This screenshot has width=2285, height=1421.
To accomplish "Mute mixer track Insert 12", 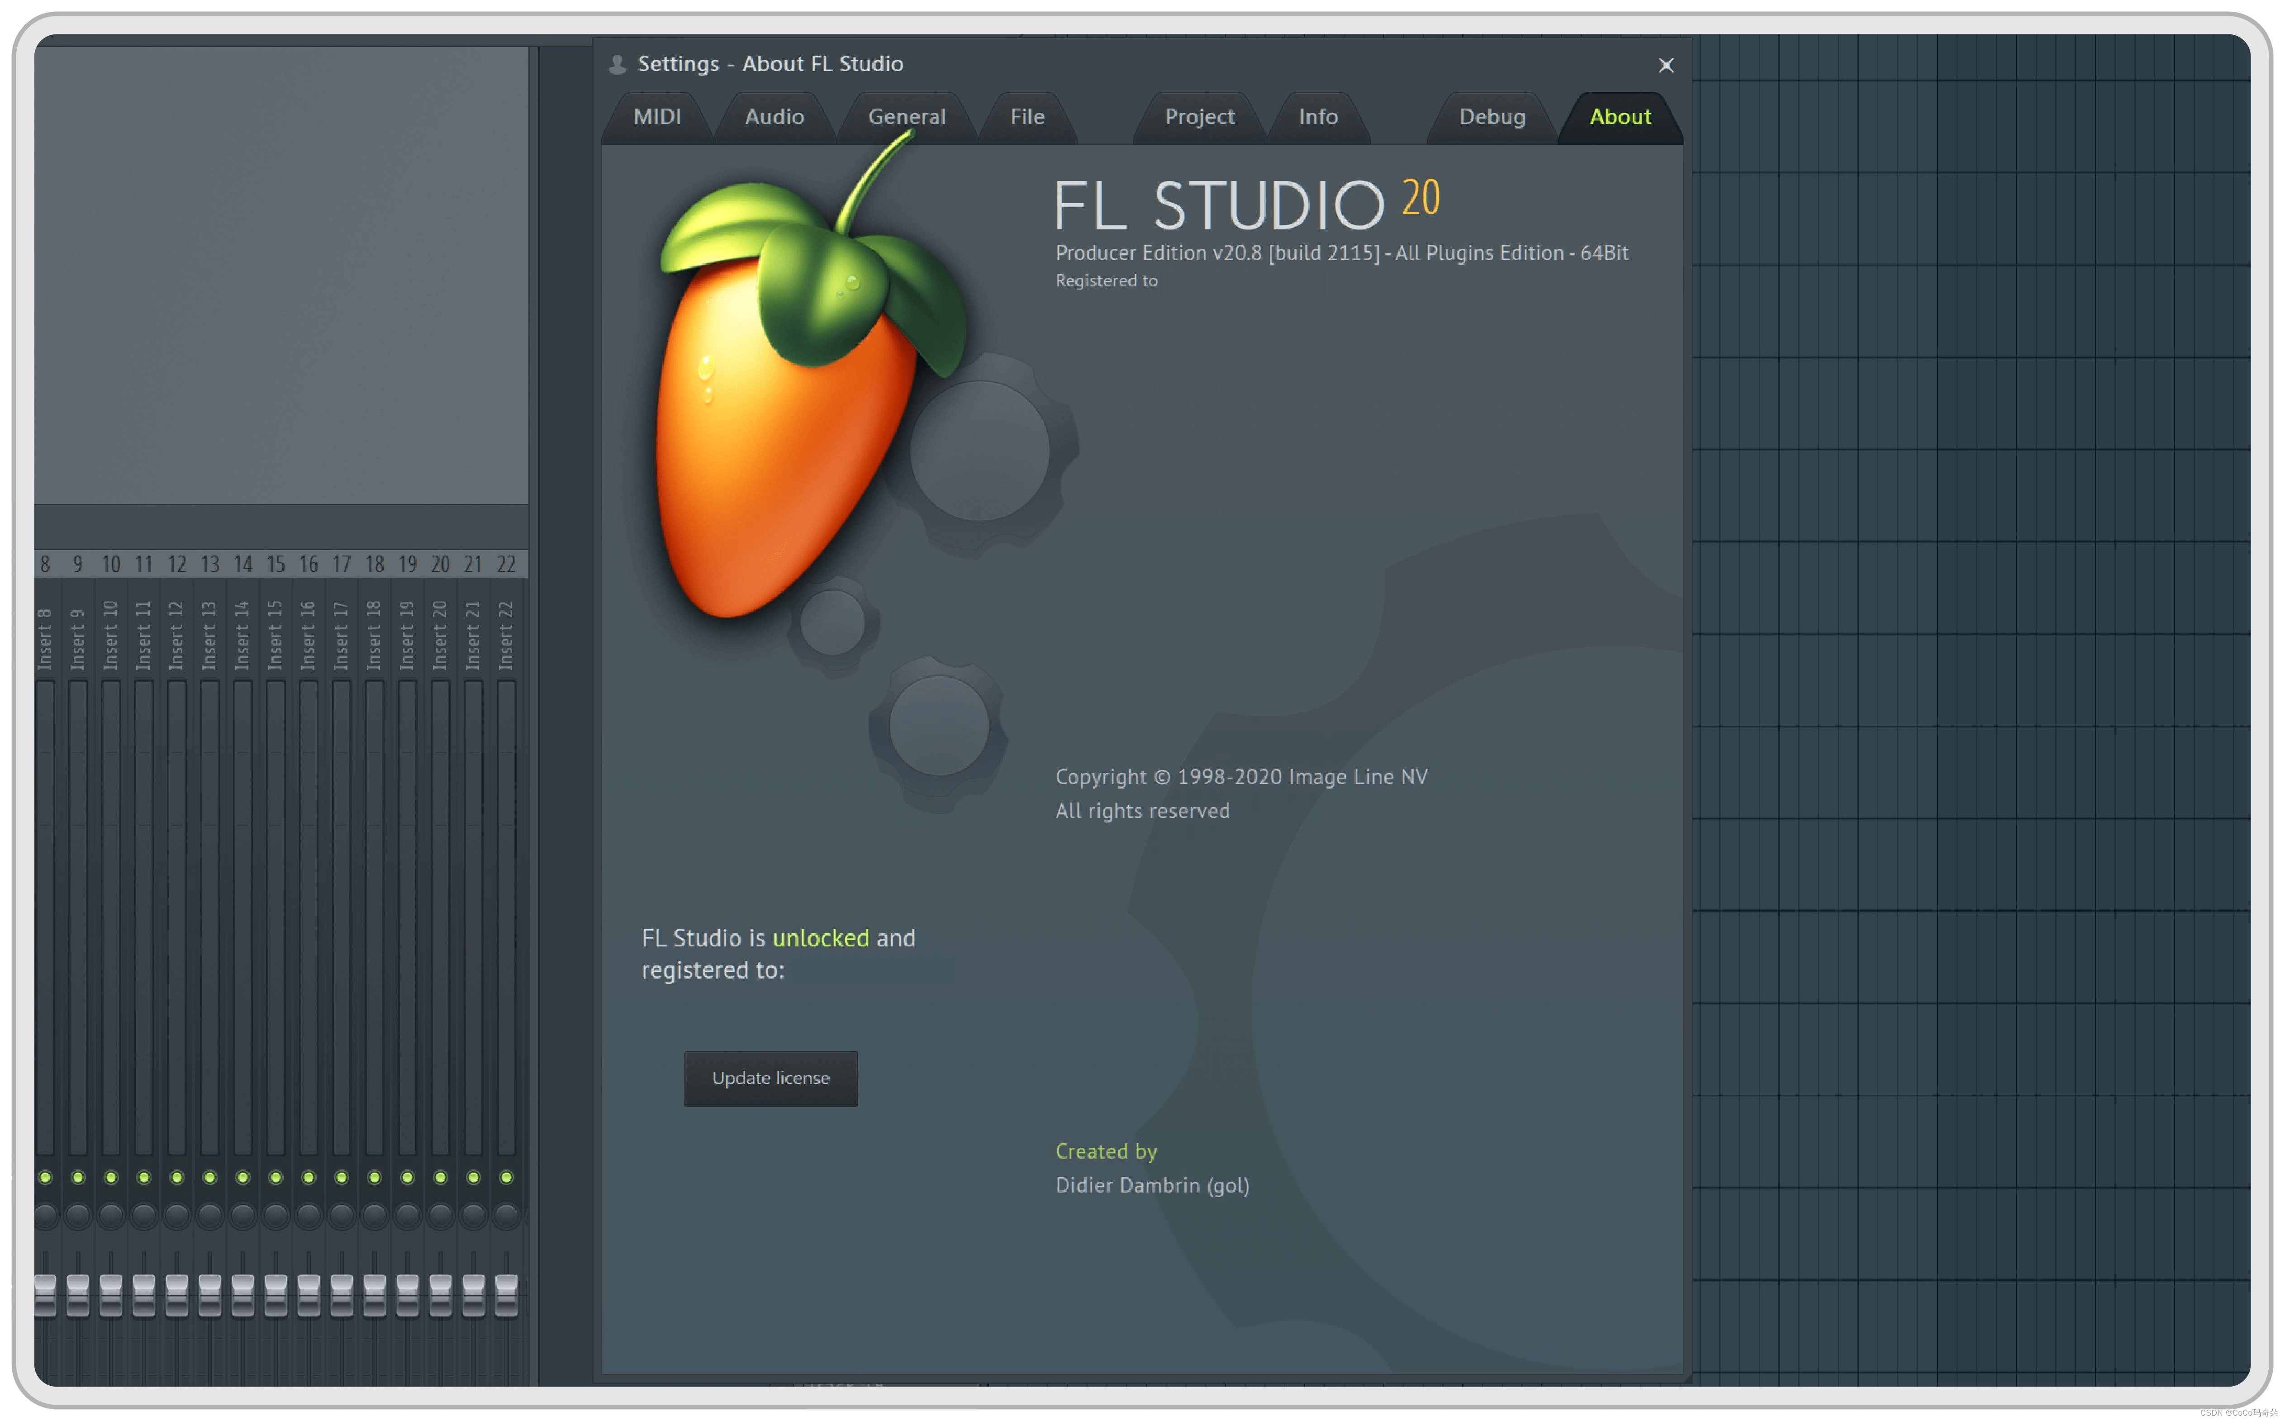I will [176, 1178].
